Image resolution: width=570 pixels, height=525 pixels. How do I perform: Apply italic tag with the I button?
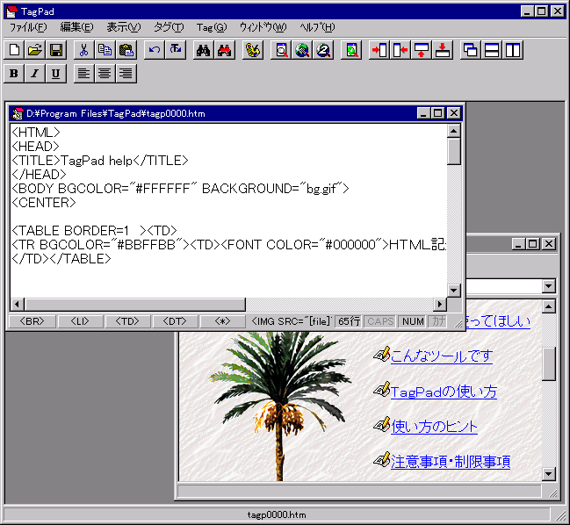coord(35,74)
